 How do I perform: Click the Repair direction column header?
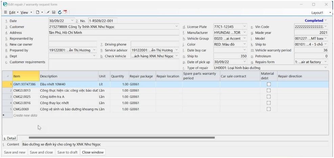[303, 76]
